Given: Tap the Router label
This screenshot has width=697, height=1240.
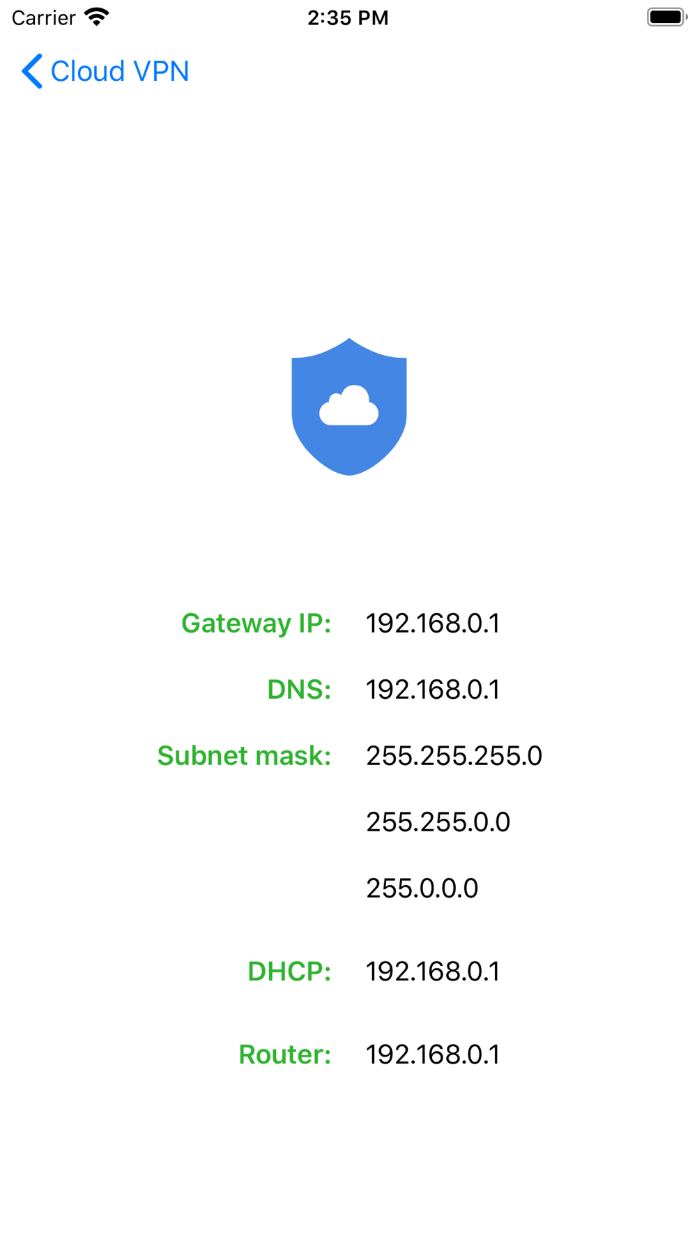Looking at the screenshot, I should [x=284, y=1054].
